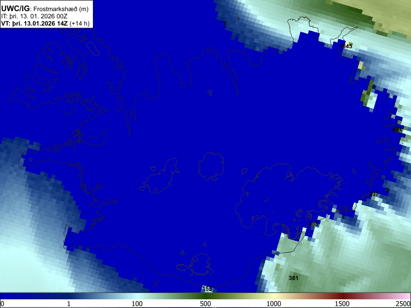The width and height of the screenshot is (411, 308).
Task: Click the green section of the color scale
Action: pyautogui.click(x=205, y=296)
